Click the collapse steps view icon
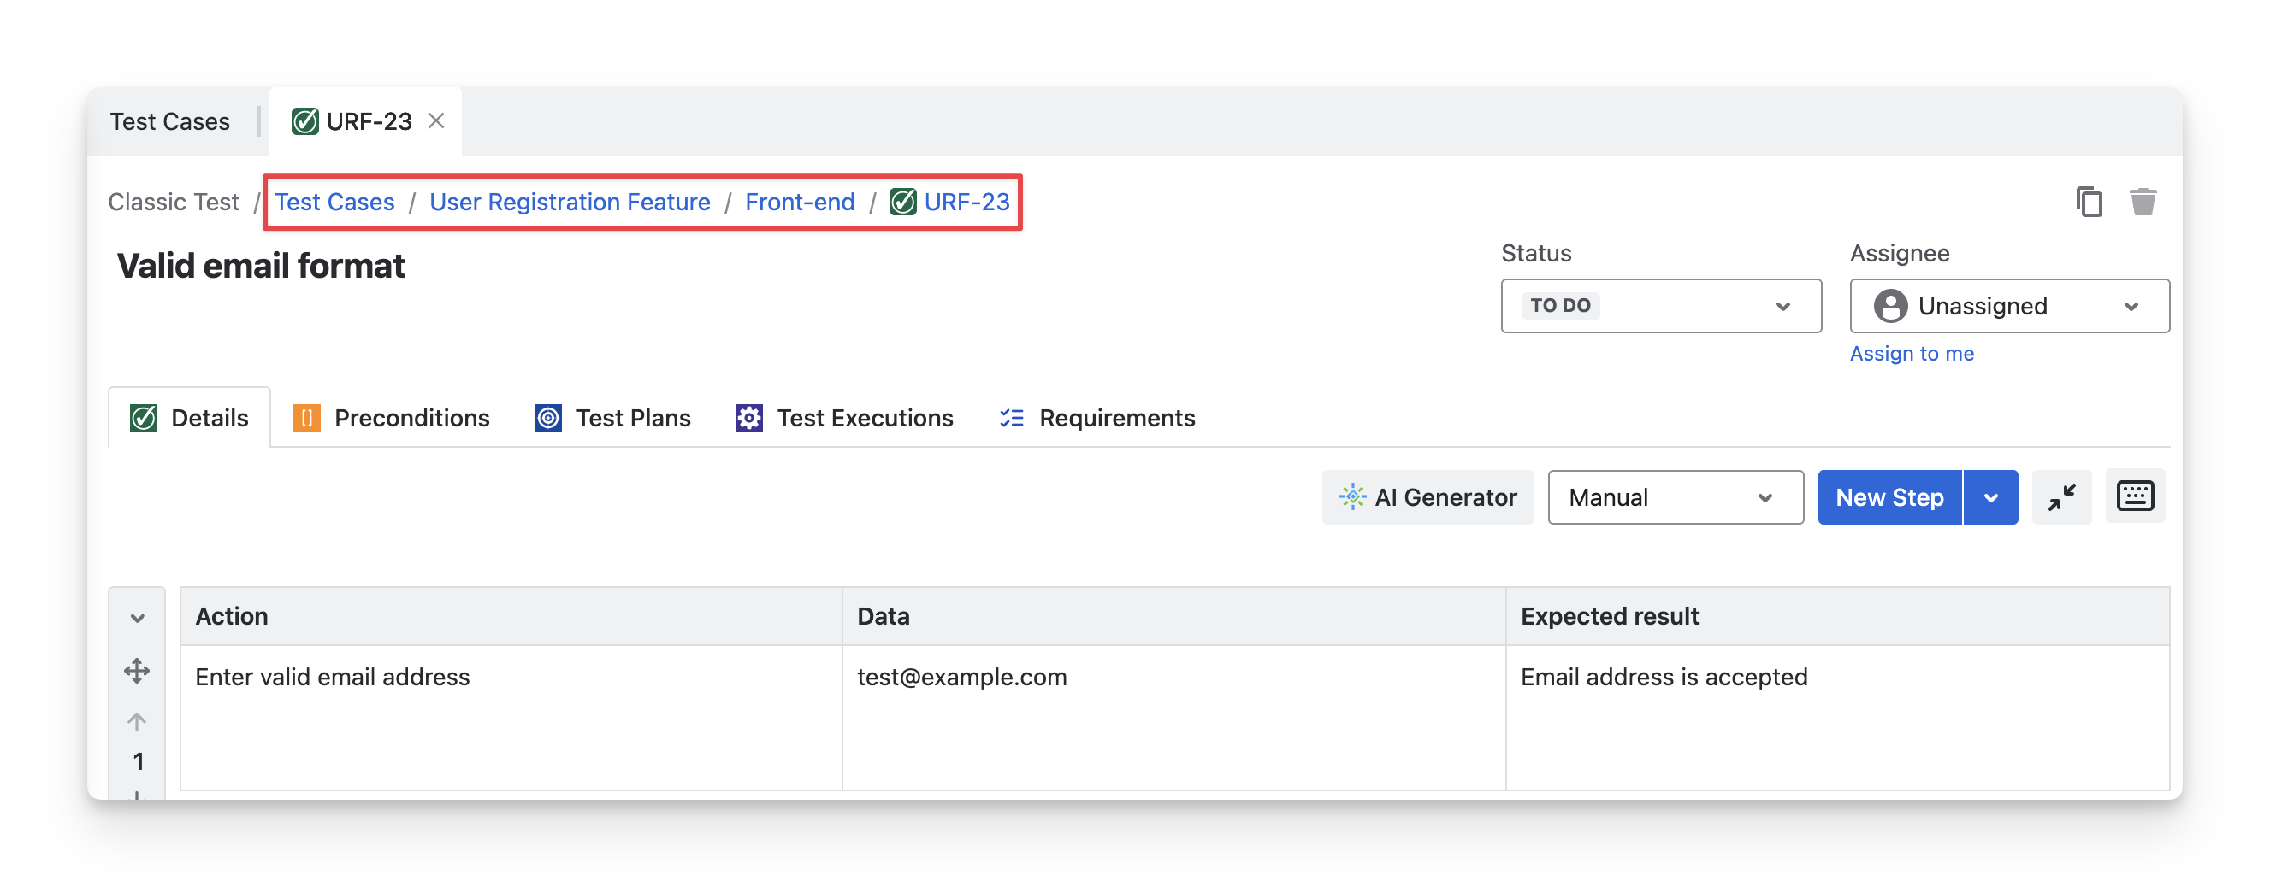 click(x=2061, y=497)
